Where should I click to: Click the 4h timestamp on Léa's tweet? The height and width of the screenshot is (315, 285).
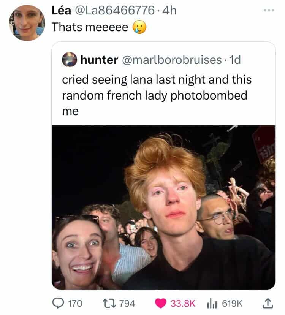click(x=169, y=10)
